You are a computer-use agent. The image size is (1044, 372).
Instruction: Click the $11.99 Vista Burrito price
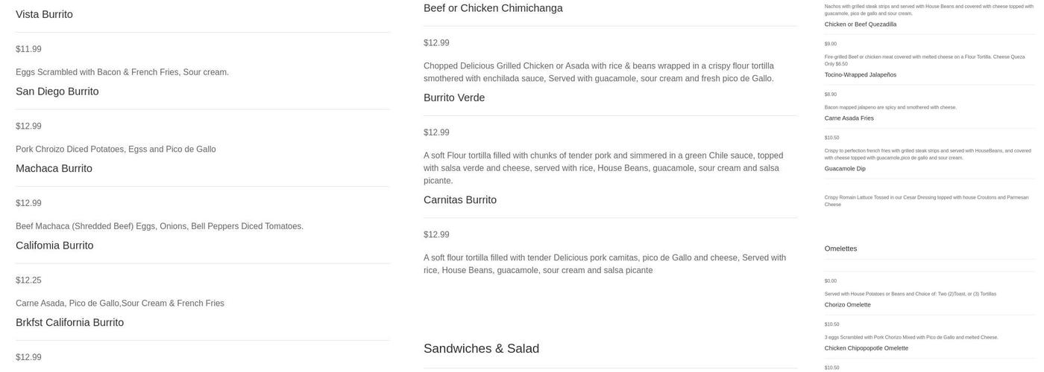pyautogui.click(x=28, y=49)
